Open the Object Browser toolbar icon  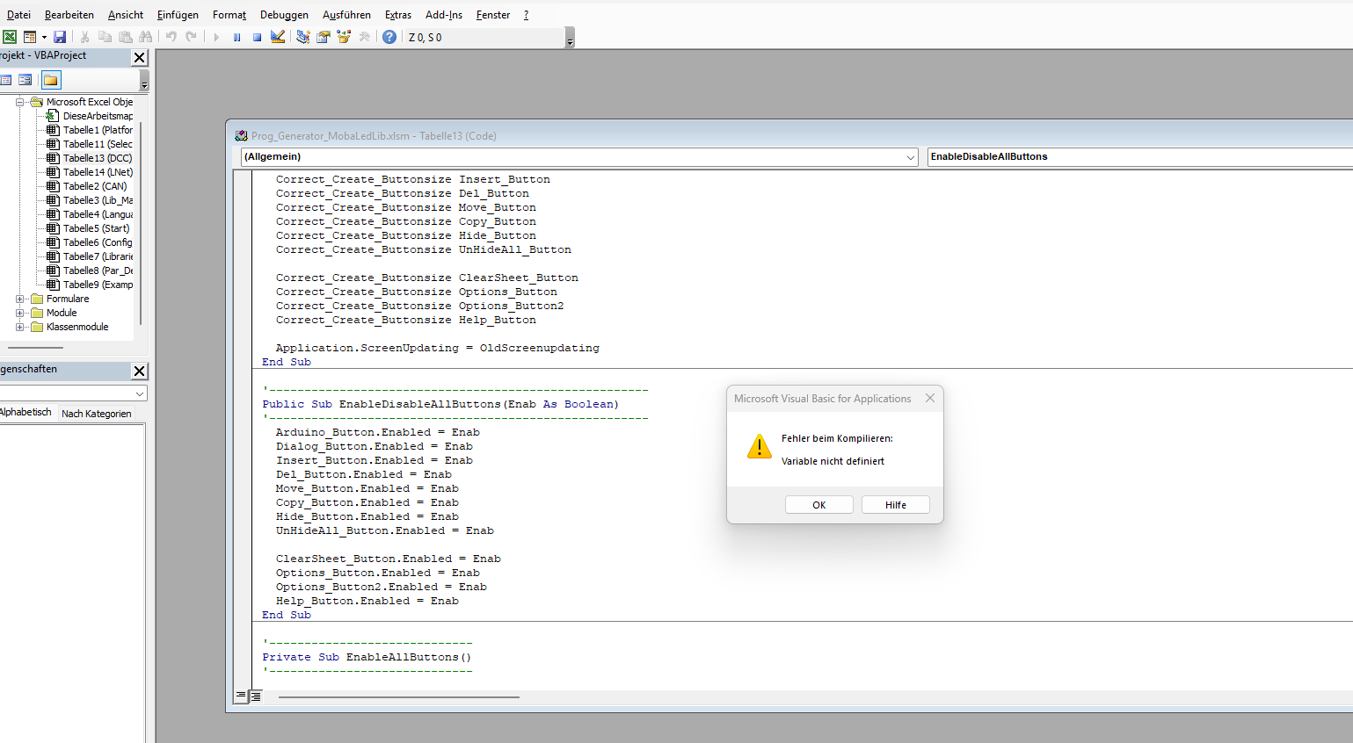pyautogui.click(x=344, y=37)
